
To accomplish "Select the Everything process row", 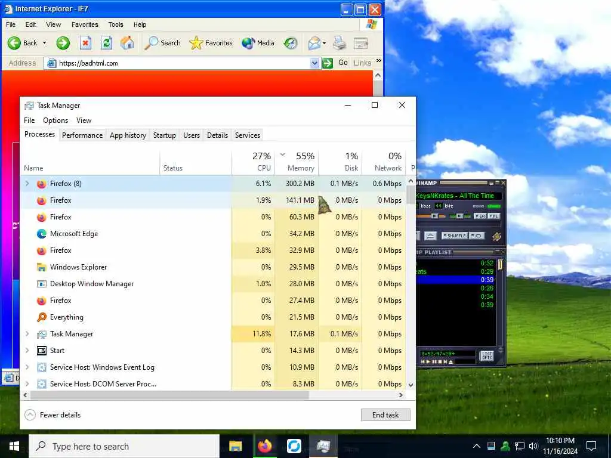I will 213,317.
